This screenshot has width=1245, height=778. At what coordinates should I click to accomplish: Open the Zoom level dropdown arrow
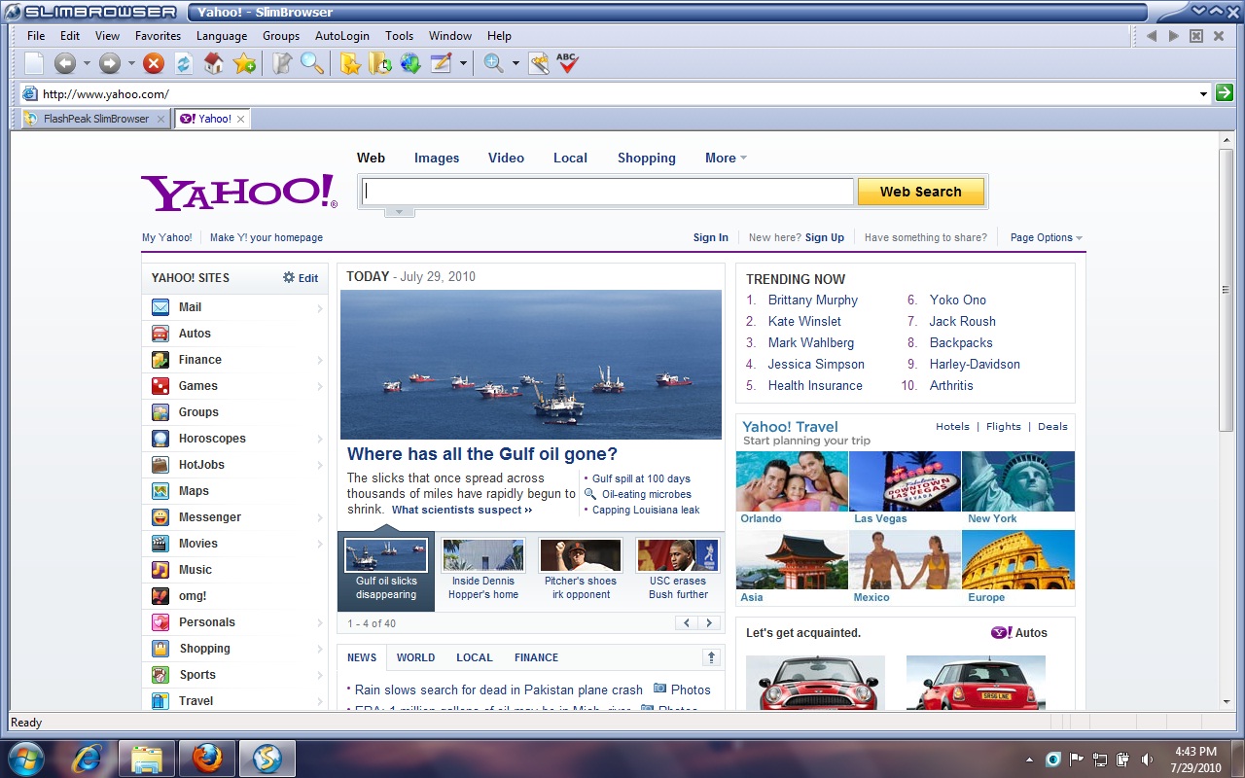tap(516, 64)
